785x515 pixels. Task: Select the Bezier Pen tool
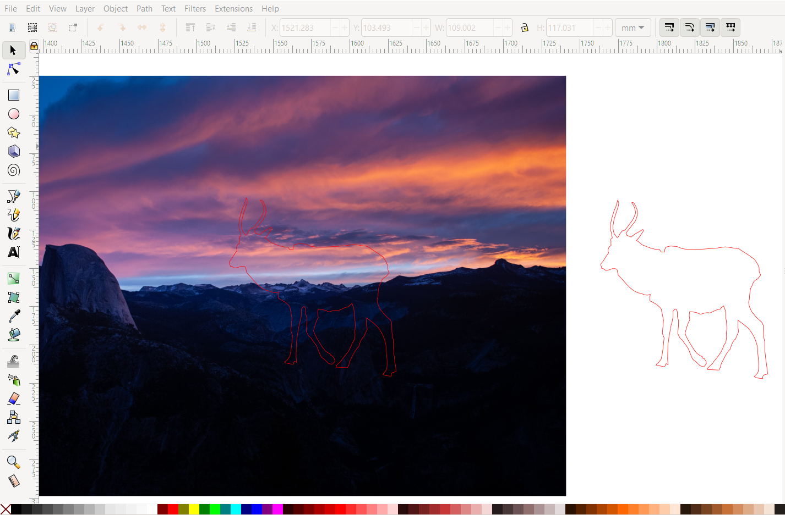pos(14,196)
